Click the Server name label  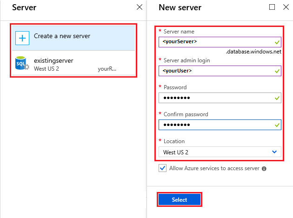click(x=179, y=32)
